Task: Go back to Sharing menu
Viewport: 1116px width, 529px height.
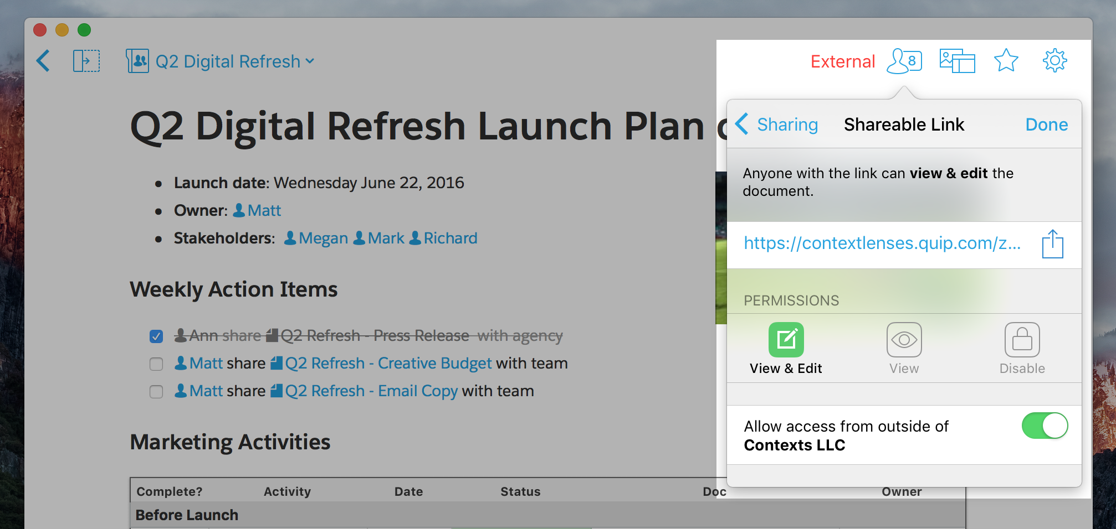Action: (x=777, y=125)
